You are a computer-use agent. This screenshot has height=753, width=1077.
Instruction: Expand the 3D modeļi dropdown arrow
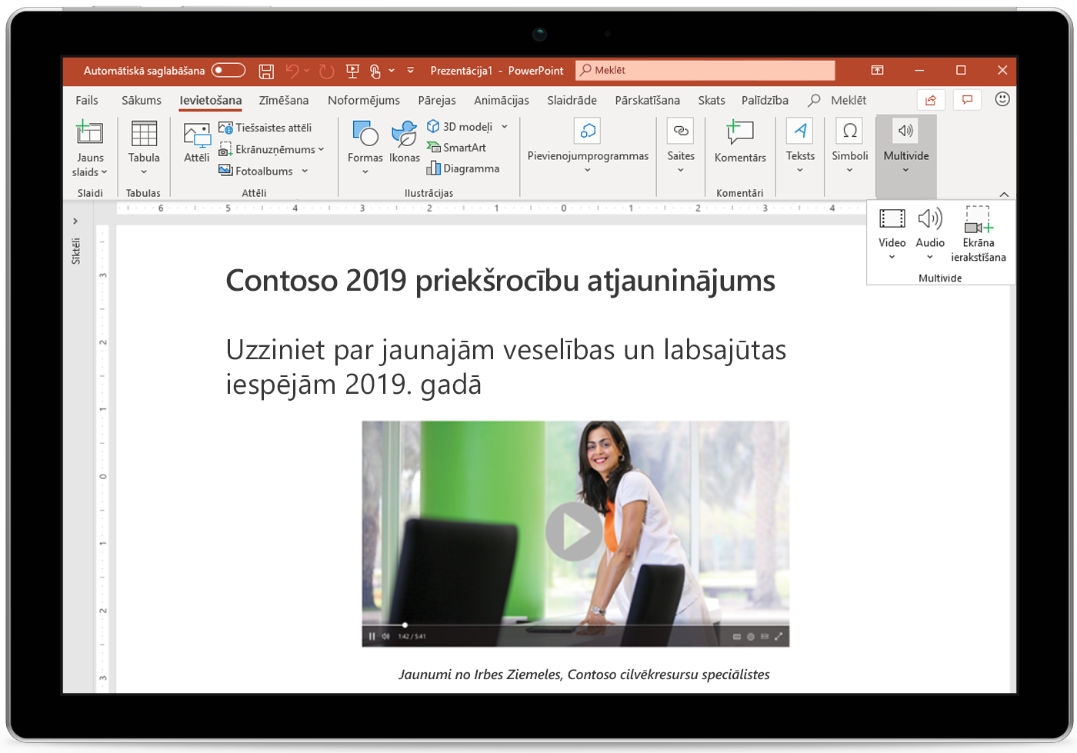505,127
